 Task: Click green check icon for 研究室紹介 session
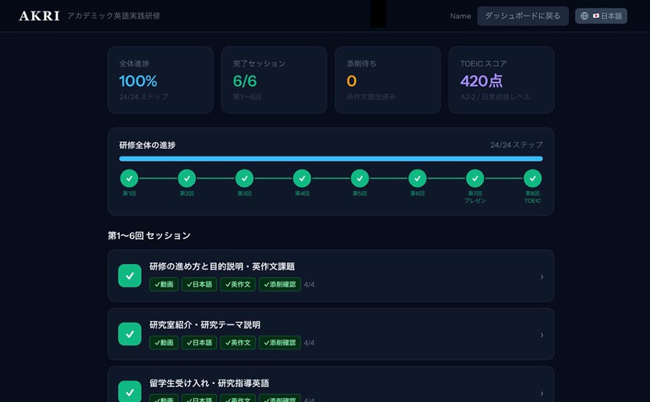click(130, 334)
